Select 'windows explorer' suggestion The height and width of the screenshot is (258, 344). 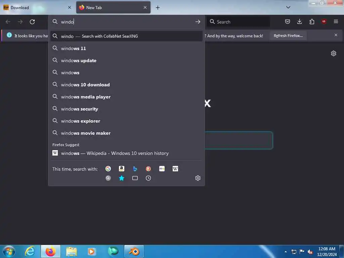point(126,121)
